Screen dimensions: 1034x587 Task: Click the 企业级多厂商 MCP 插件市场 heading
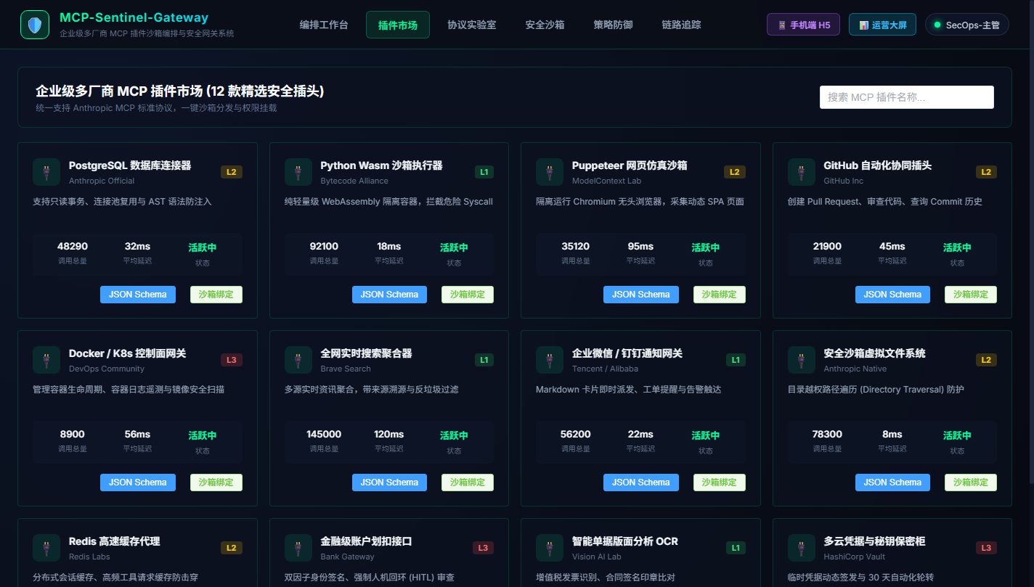click(180, 91)
